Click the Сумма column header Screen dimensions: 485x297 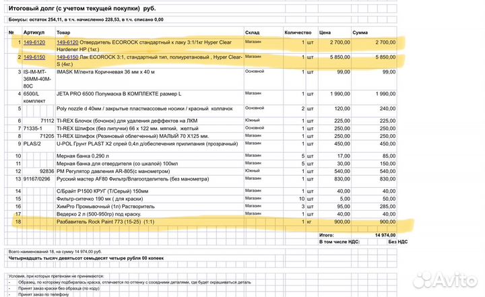(360, 32)
